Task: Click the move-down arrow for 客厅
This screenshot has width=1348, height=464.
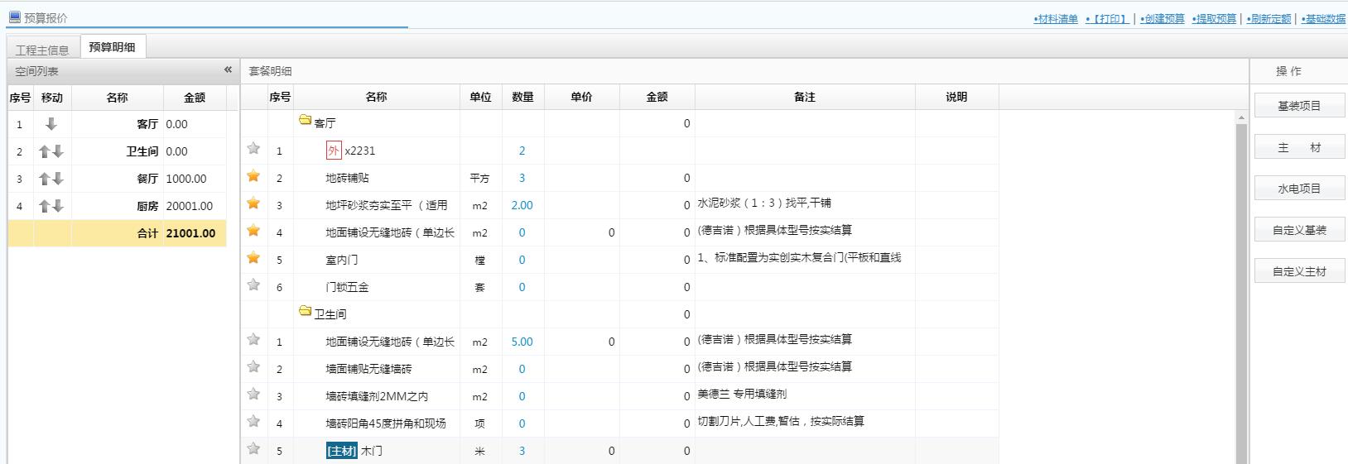Action: 51,124
